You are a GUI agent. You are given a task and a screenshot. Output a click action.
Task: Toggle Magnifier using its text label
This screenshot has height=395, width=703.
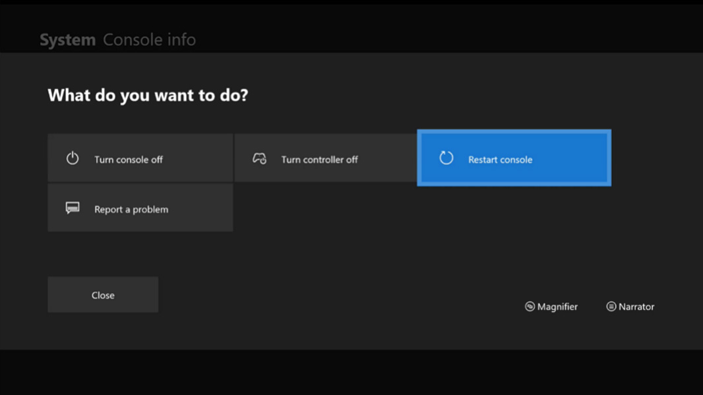557,307
